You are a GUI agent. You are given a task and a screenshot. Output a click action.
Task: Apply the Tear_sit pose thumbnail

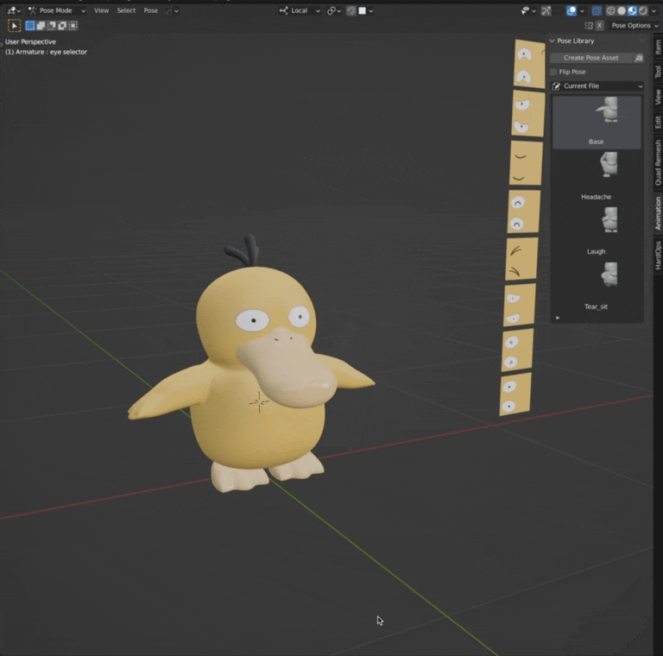[597, 287]
